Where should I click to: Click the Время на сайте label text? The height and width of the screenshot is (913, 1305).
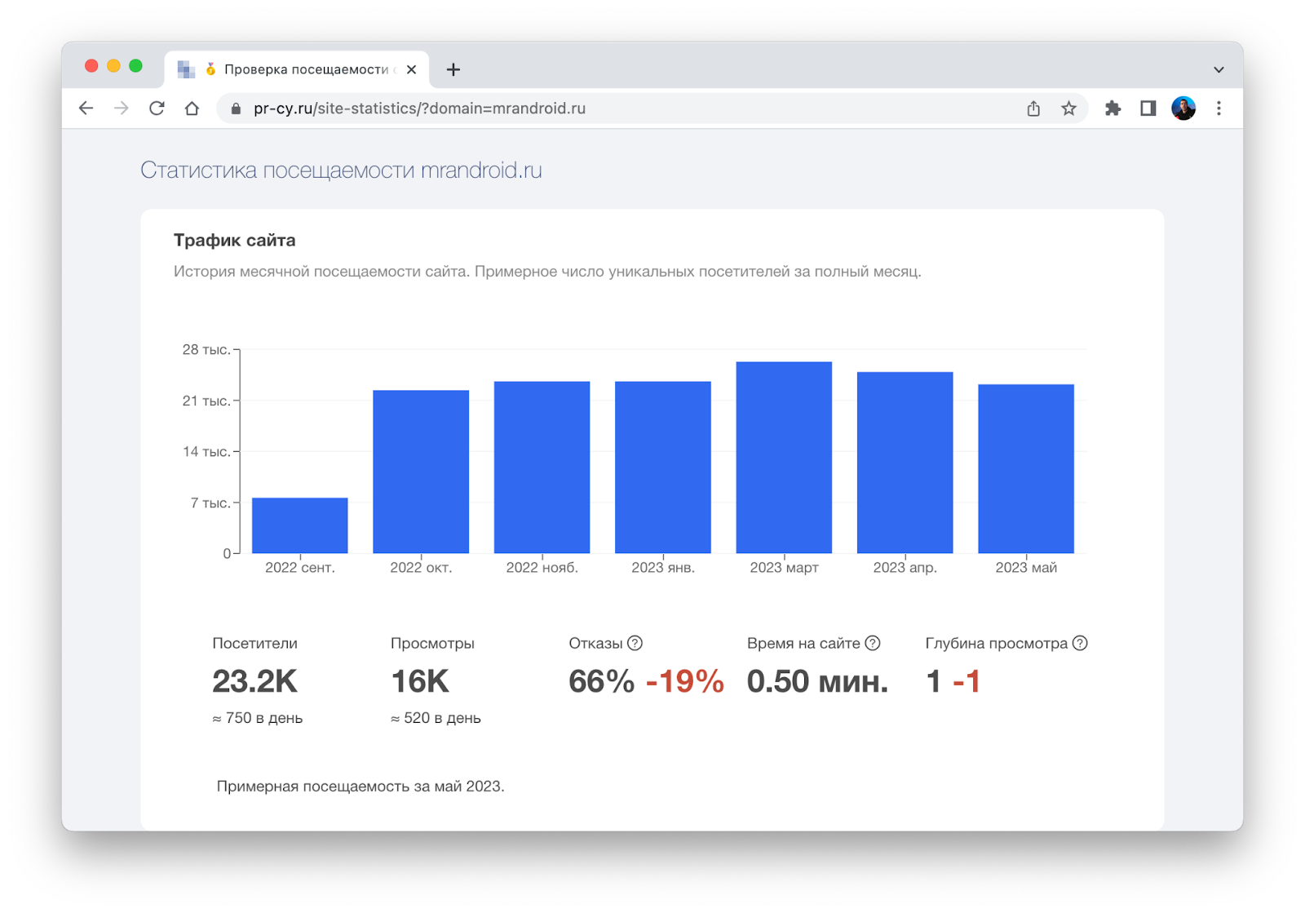pos(803,643)
